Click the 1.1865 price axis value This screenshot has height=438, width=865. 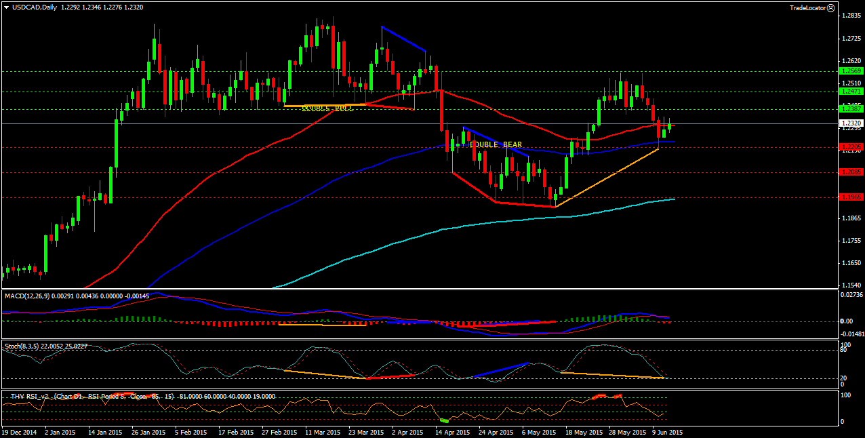pyautogui.click(x=851, y=218)
